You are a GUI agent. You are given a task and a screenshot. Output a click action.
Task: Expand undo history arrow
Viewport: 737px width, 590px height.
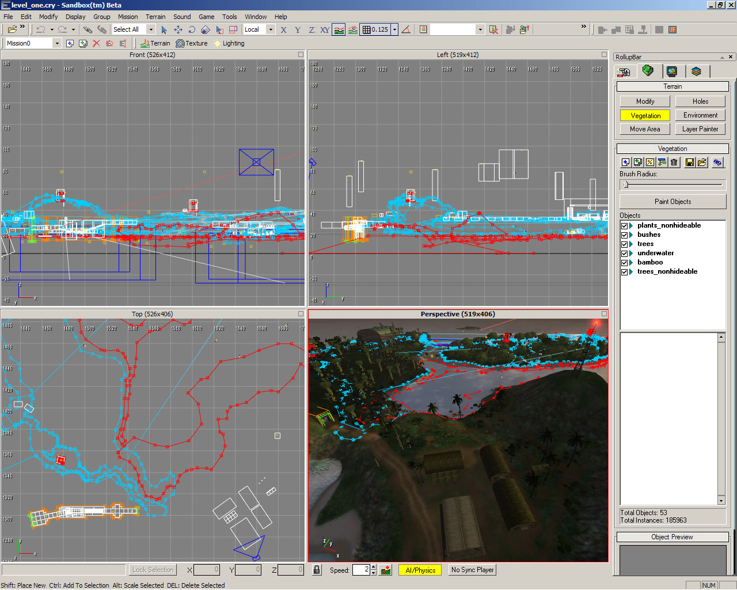(52, 29)
